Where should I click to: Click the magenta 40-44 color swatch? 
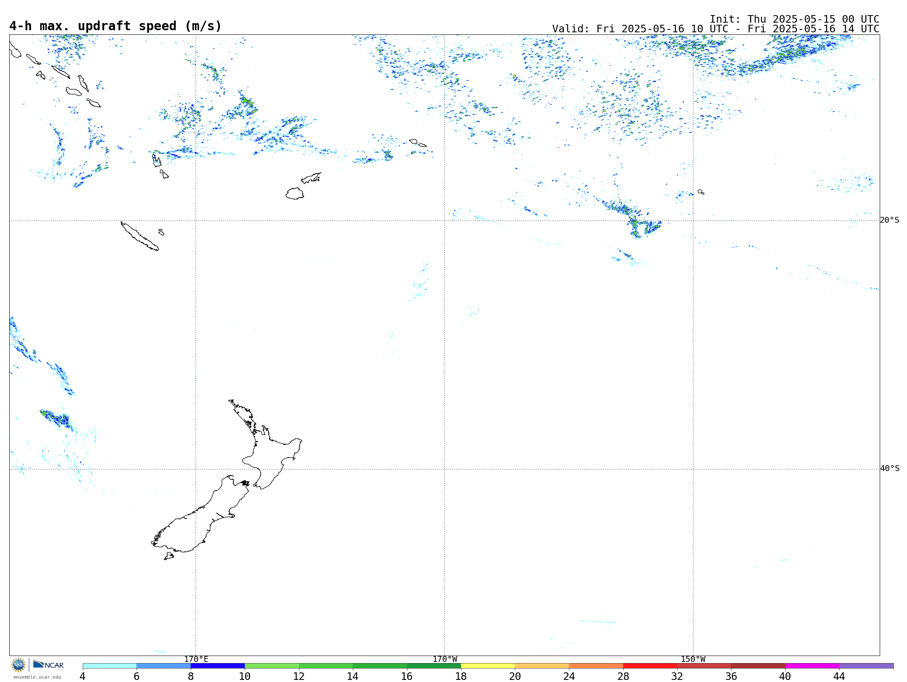(812, 666)
